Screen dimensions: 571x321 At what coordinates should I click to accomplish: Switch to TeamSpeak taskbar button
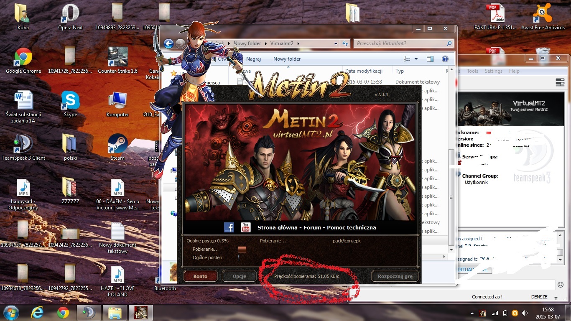89,313
